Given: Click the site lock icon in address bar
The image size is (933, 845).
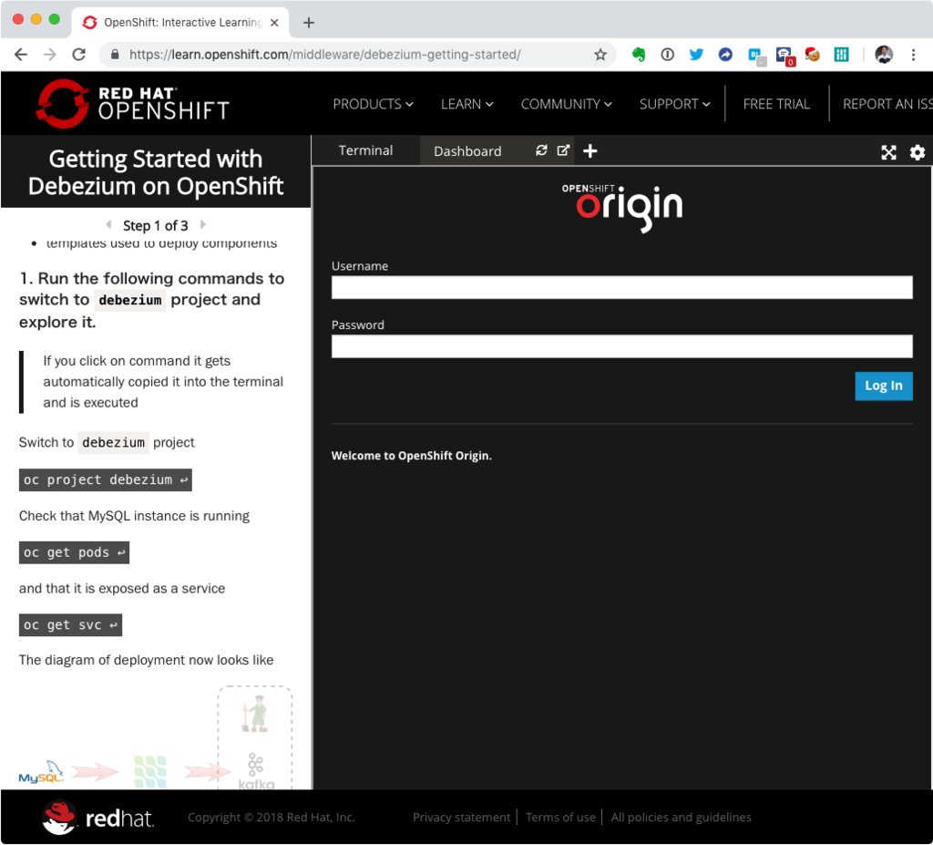Looking at the screenshot, I should click(115, 55).
